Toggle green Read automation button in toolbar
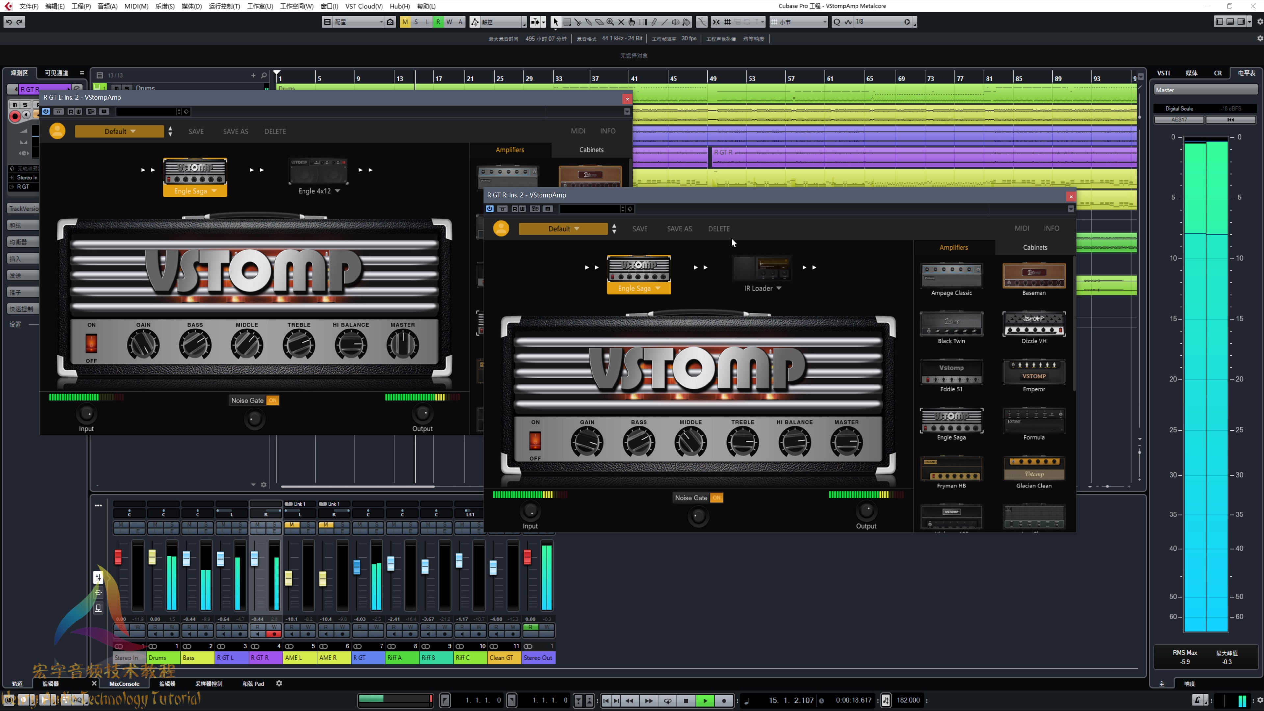Screen dimensions: 1264x711 click(x=438, y=22)
